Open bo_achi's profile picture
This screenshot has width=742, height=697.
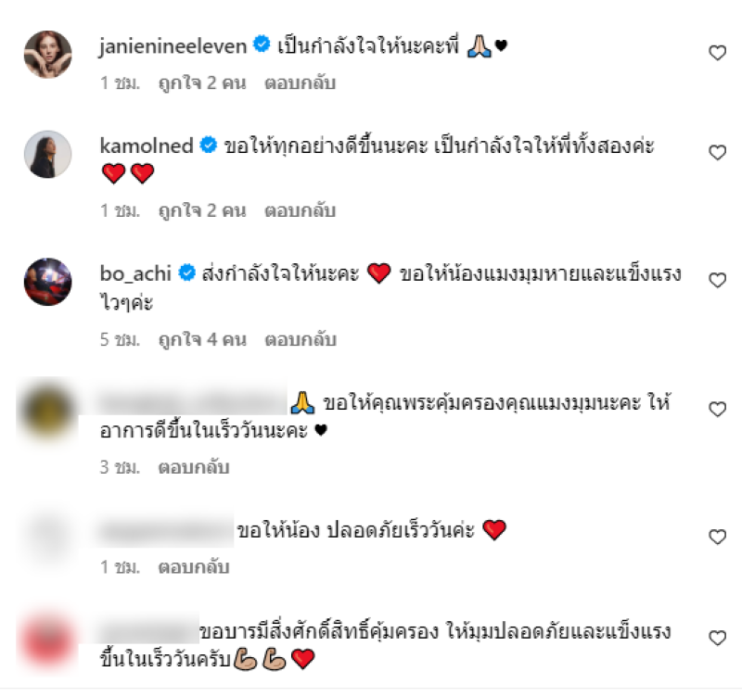pos(48,282)
